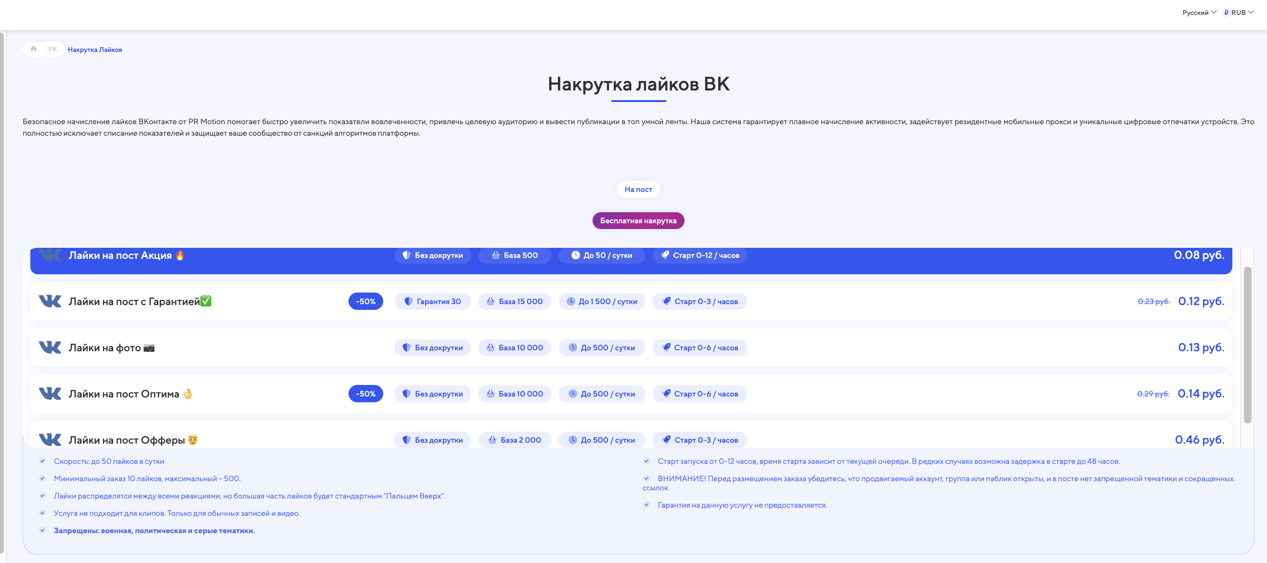Screen dimensions: 1267x563
Task: Click the 0.12 руб. price
Action: tap(1201, 301)
